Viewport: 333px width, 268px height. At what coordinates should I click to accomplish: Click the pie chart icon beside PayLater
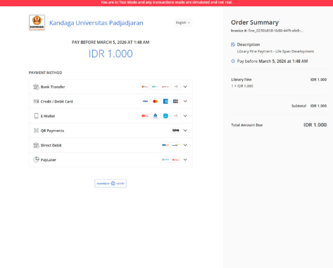coord(36,159)
